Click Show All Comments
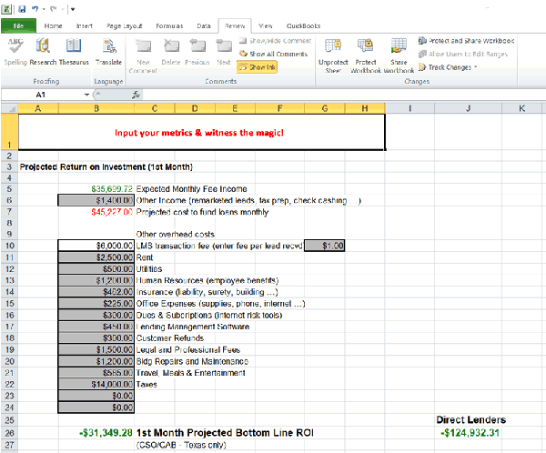546x453 pixels. [273, 54]
